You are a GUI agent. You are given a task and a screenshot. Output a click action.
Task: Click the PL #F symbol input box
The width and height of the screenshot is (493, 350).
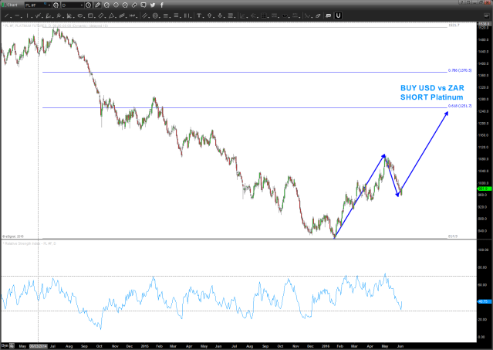[x=34, y=5]
